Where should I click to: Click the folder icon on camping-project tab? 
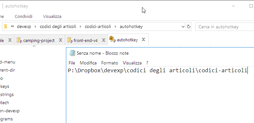click(x=19, y=40)
